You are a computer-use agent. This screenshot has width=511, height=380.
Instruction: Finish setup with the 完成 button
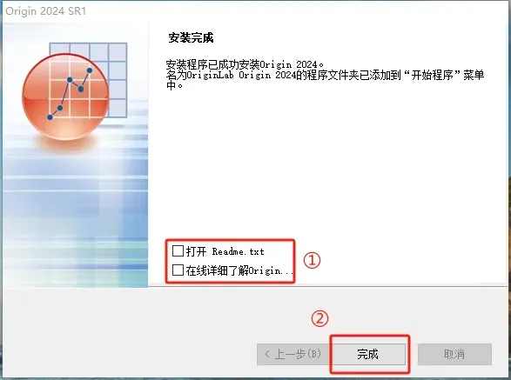tap(368, 354)
